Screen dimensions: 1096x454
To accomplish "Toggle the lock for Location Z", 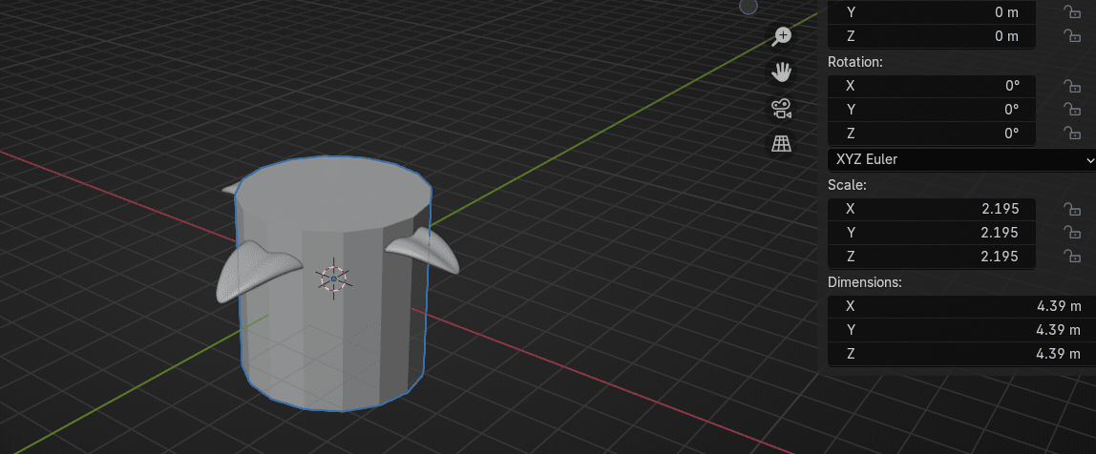I will tap(1072, 36).
